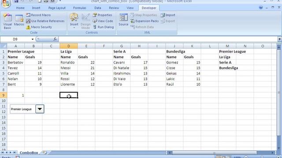This screenshot has width=282, height=158.
Task: Select Messi's goals value 21
Action: pyautogui.click(x=86, y=68)
